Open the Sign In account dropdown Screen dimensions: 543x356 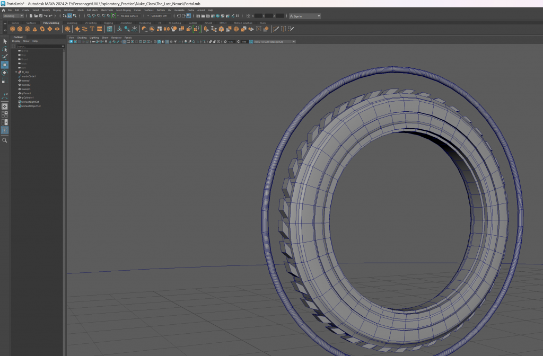click(x=305, y=16)
